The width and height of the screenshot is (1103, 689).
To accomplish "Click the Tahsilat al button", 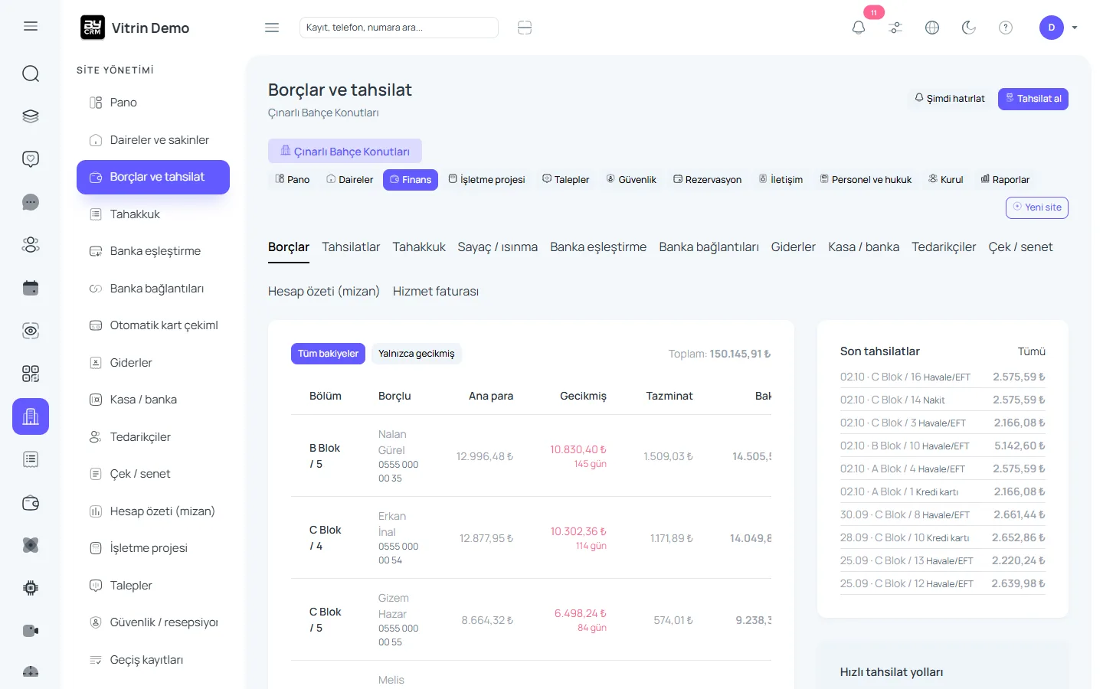I will [1033, 99].
